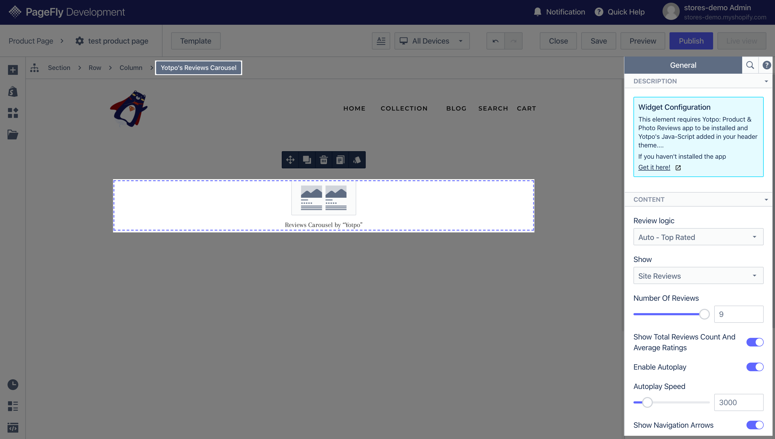775x439 pixels.
Task: Go to Row breadcrumb
Action: (x=95, y=68)
